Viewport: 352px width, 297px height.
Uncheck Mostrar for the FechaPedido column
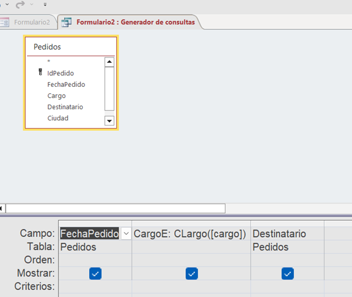coord(96,274)
